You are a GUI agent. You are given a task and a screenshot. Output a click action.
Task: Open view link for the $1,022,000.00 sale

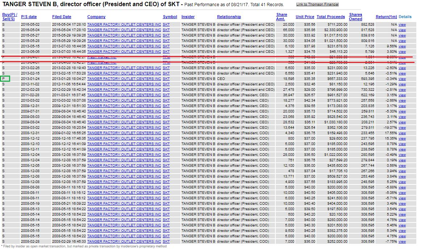click(x=402, y=155)
